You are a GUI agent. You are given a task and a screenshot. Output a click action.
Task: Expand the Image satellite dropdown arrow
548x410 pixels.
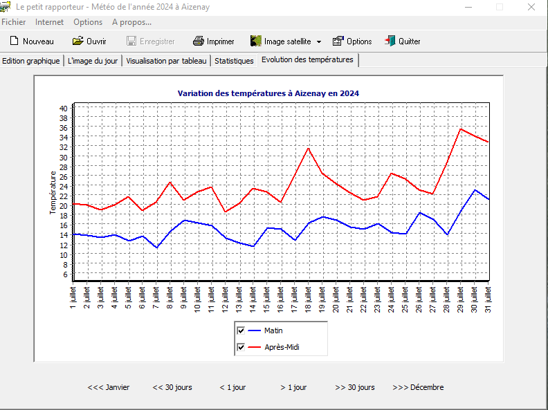click(x=319, y=42)
